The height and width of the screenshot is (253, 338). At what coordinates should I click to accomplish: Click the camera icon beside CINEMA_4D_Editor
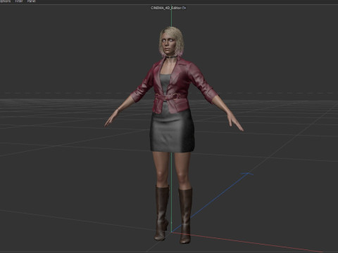(x=184, y=8)
